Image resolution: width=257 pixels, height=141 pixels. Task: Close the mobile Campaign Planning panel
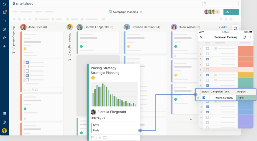point(201,37)
